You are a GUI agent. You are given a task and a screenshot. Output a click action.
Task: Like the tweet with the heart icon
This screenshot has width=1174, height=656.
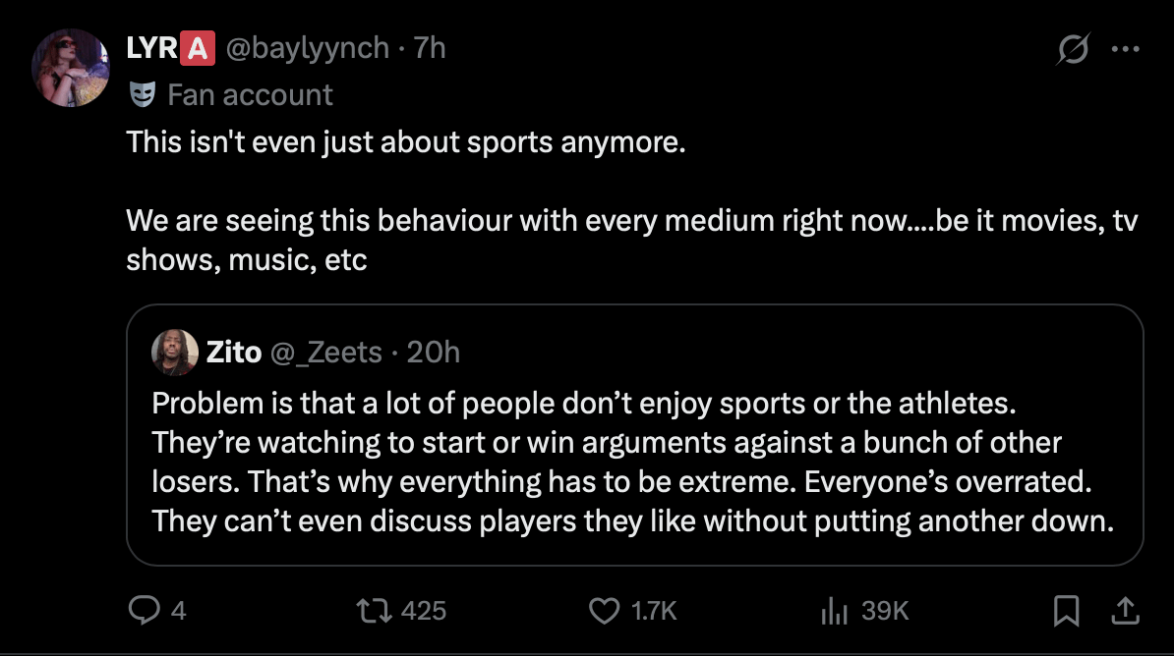[604, 610]
